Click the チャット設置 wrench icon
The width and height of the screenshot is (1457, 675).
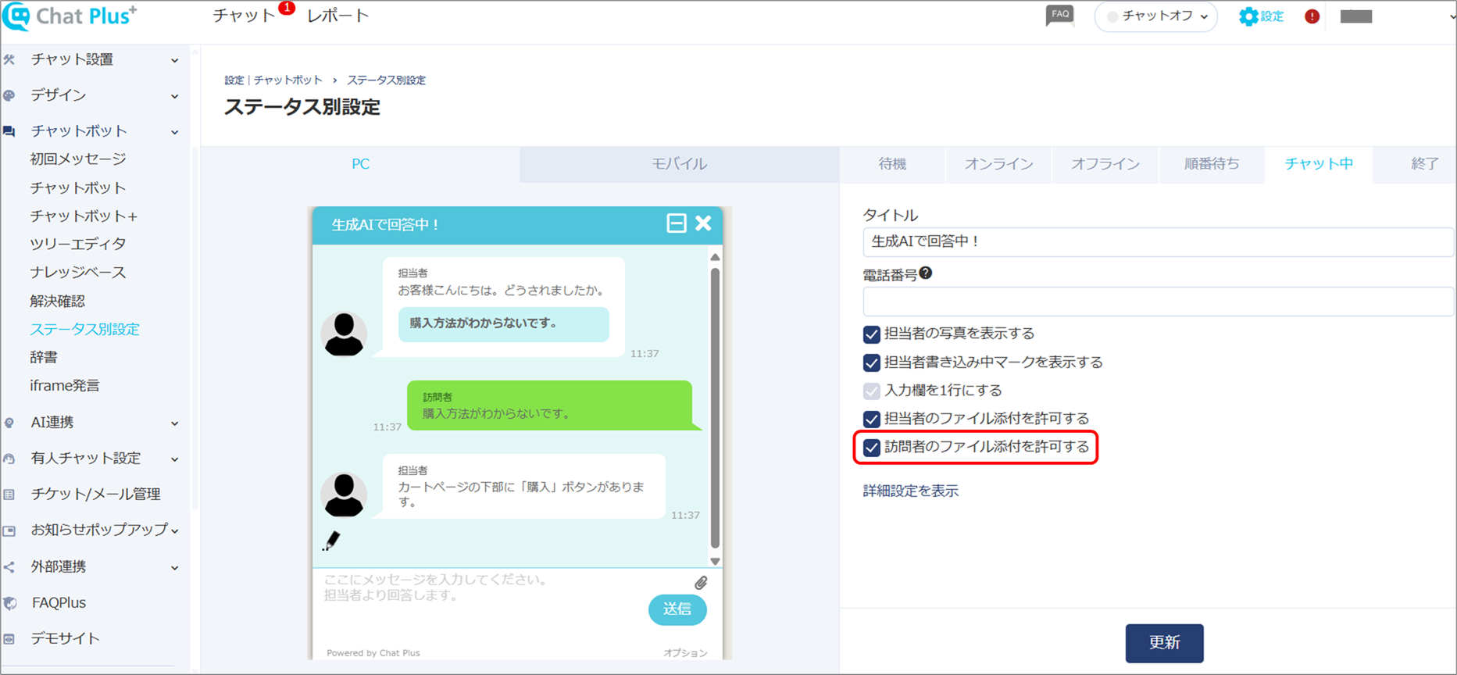[9, 59]
